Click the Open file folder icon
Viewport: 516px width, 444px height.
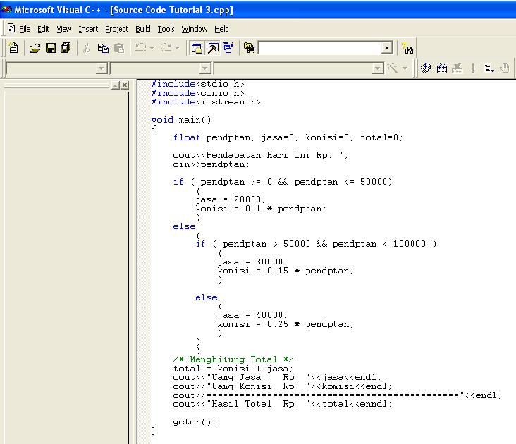35,48
